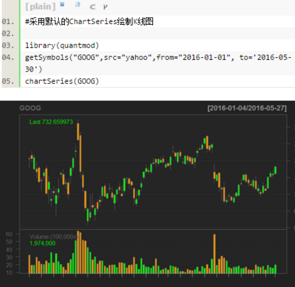Click the blue square view-plain icon
This screenshot has width=295, height=287.
click(x=62, y=4)
